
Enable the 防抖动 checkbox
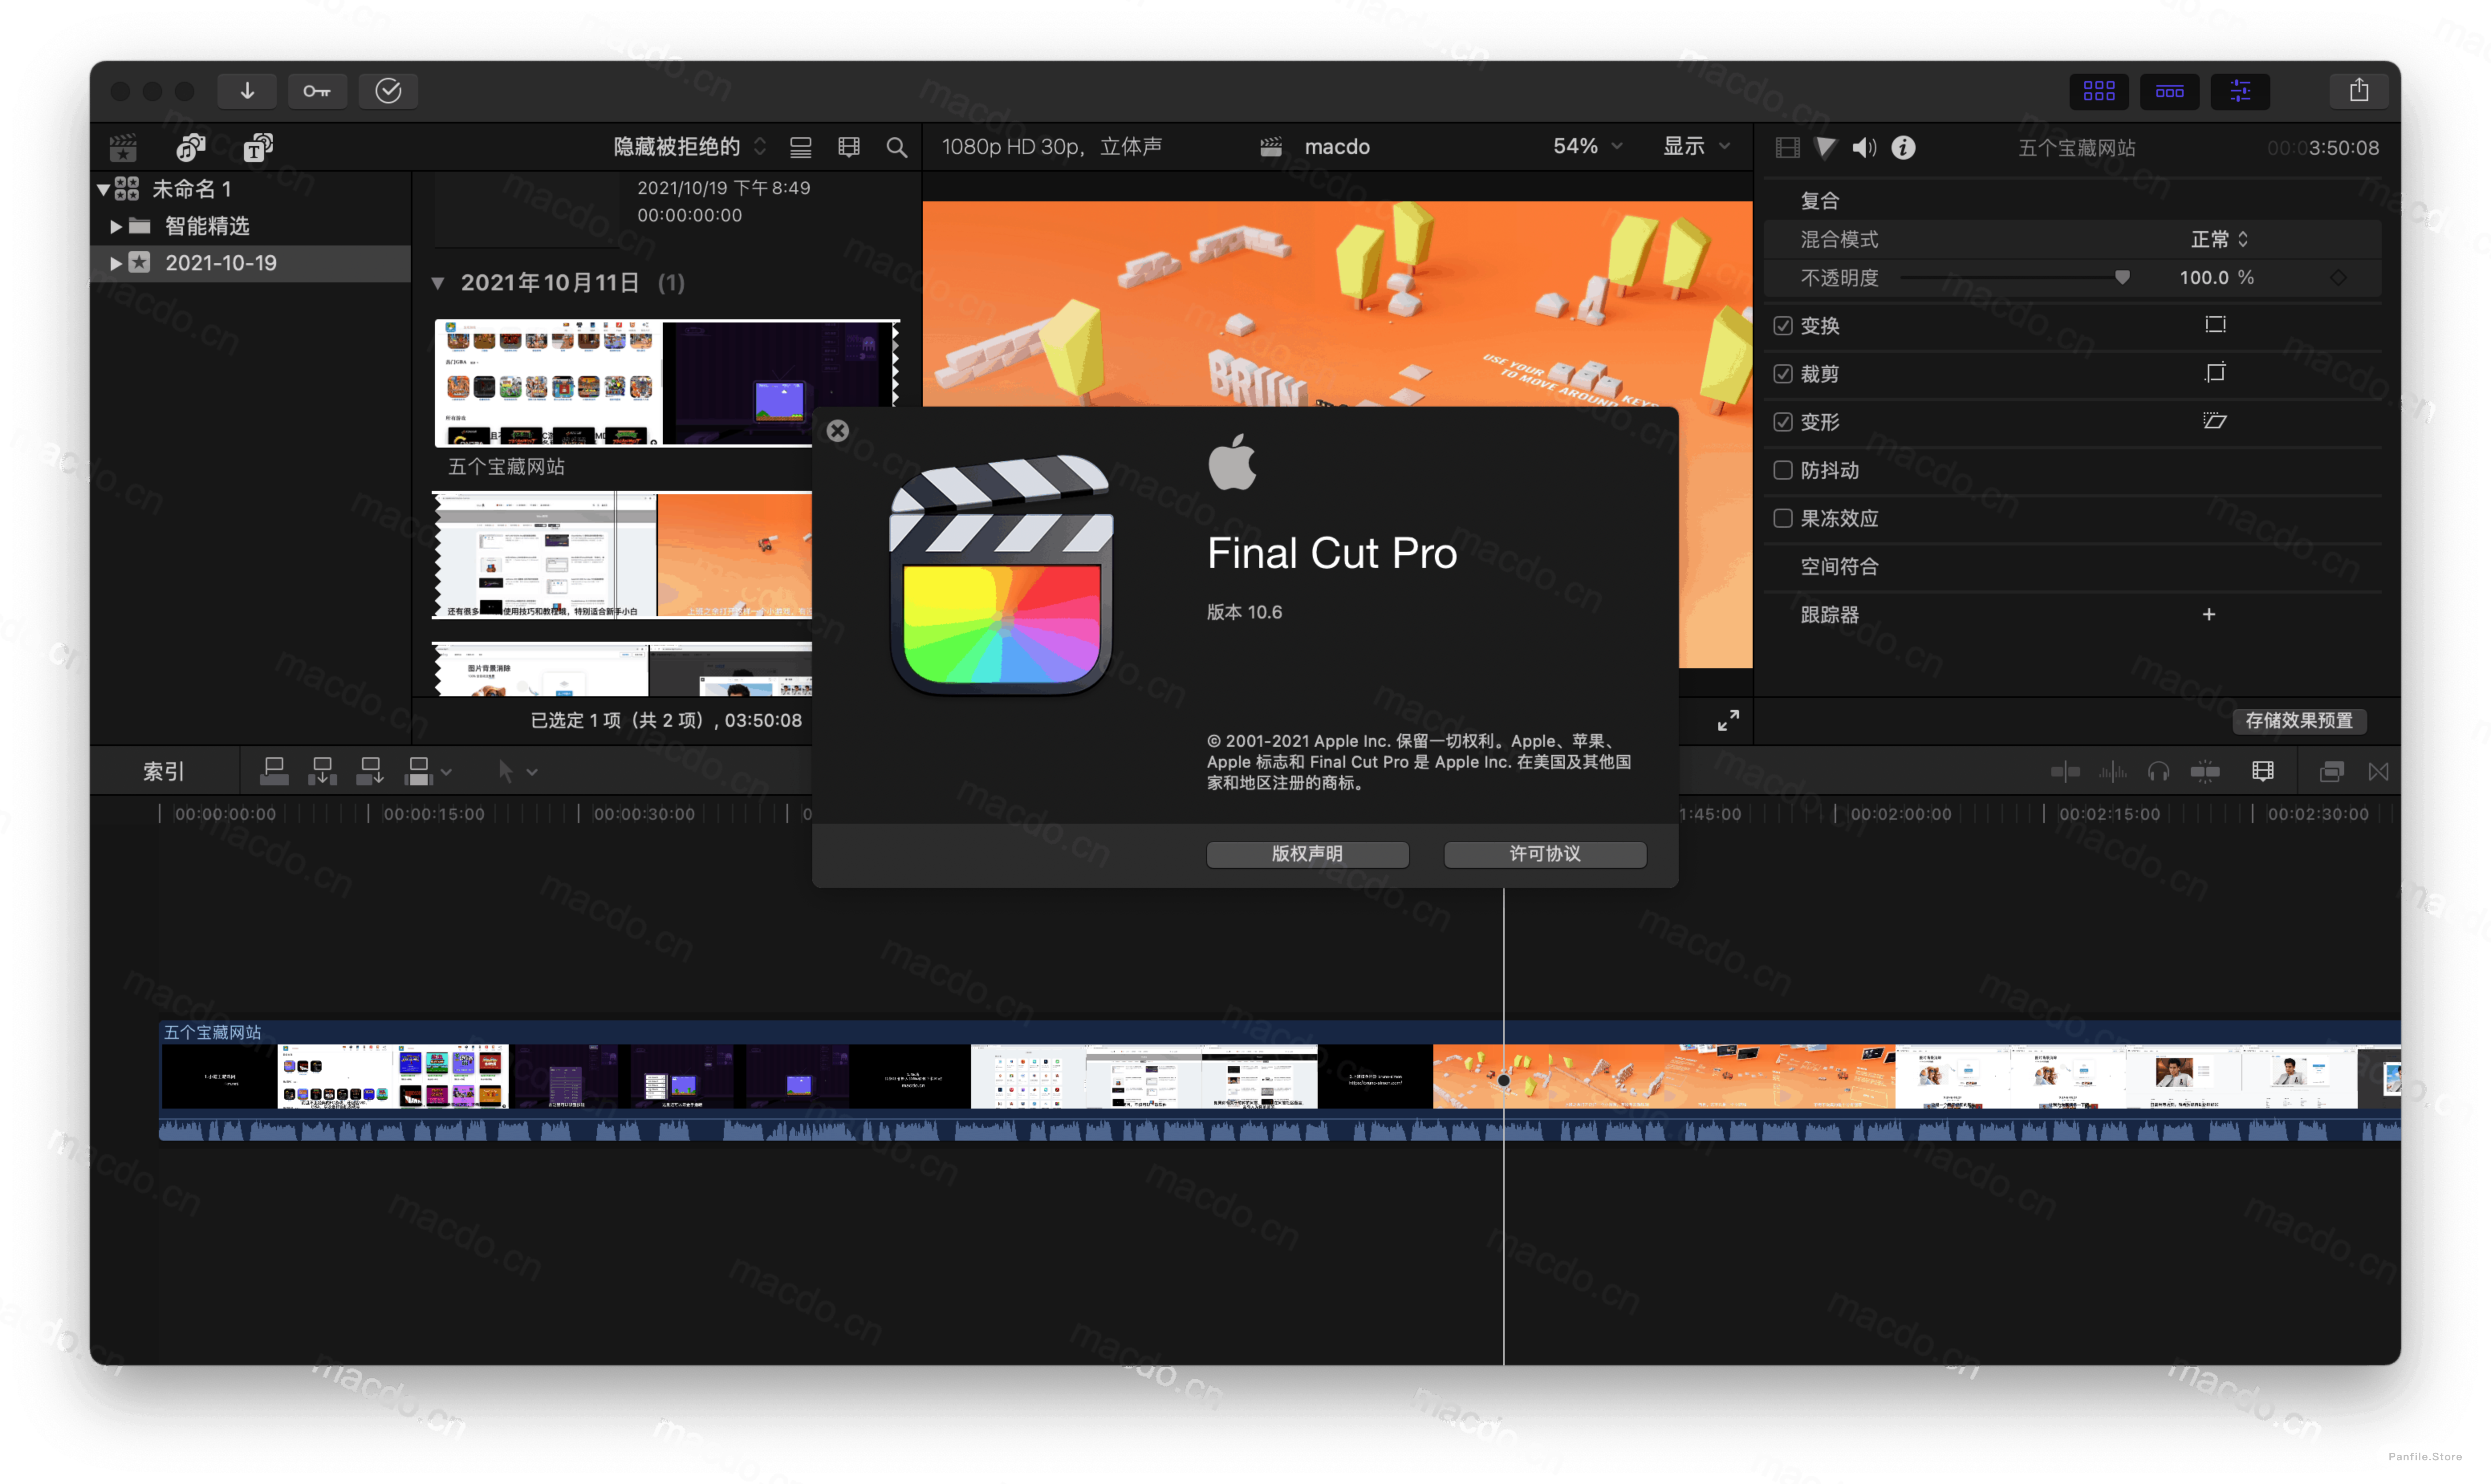1783,470
